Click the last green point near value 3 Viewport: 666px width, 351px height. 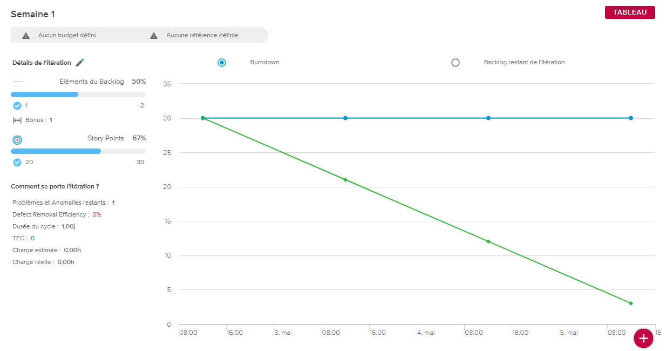[630, 303]
